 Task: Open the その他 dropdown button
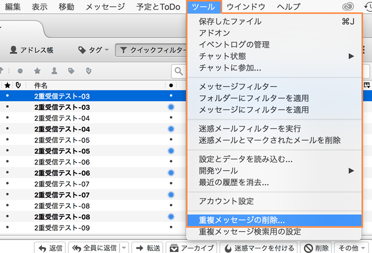pos(351,248)
